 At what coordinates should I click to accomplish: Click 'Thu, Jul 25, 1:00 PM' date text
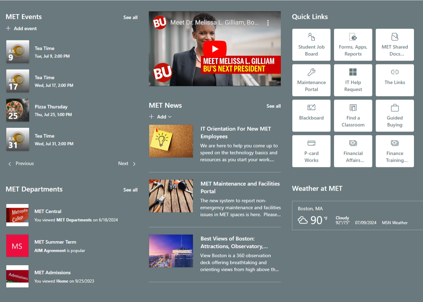pyautogui.click(x=53, y=114)
